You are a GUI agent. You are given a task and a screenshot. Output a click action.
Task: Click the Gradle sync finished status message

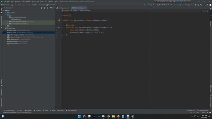click(x=17, y=112)
